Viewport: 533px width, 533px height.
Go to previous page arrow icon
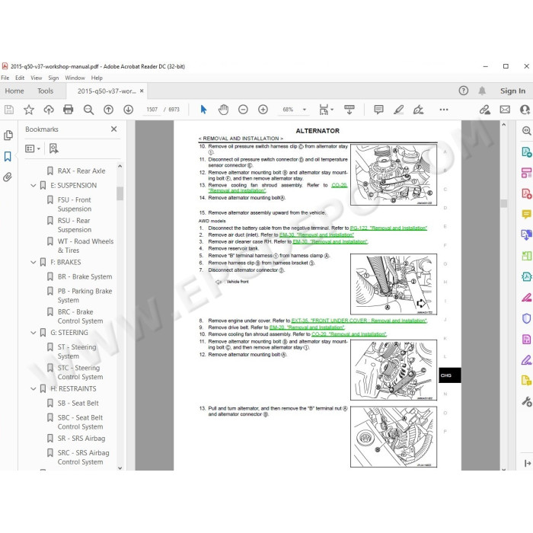[108, 110]
